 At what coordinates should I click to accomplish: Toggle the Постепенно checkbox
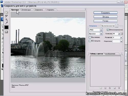pyautogui.click(x=90, y=37)
